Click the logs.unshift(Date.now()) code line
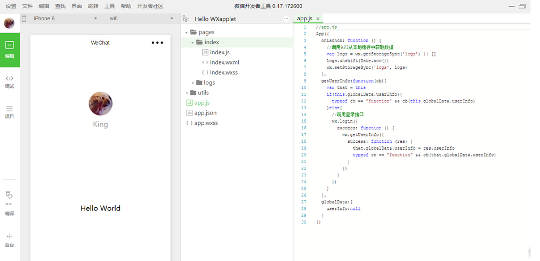Viewport: 540px width, 261px height. click(x=358, y=61)
